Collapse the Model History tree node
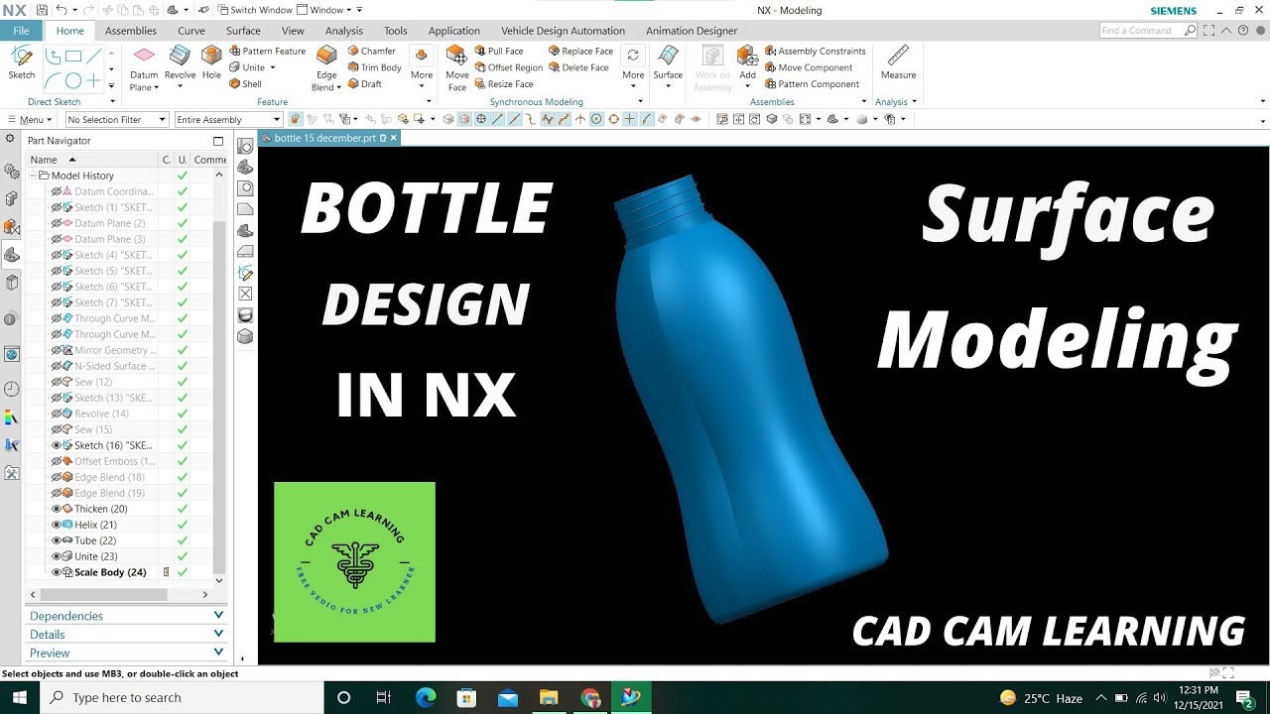The image size is (1270, 714). (33, 176)
